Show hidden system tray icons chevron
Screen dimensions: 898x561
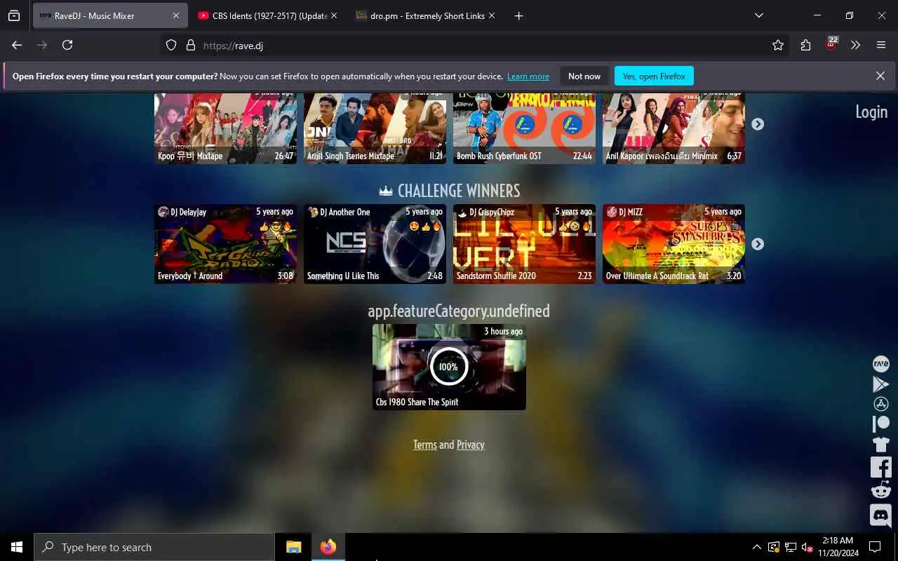coord(756,547)
